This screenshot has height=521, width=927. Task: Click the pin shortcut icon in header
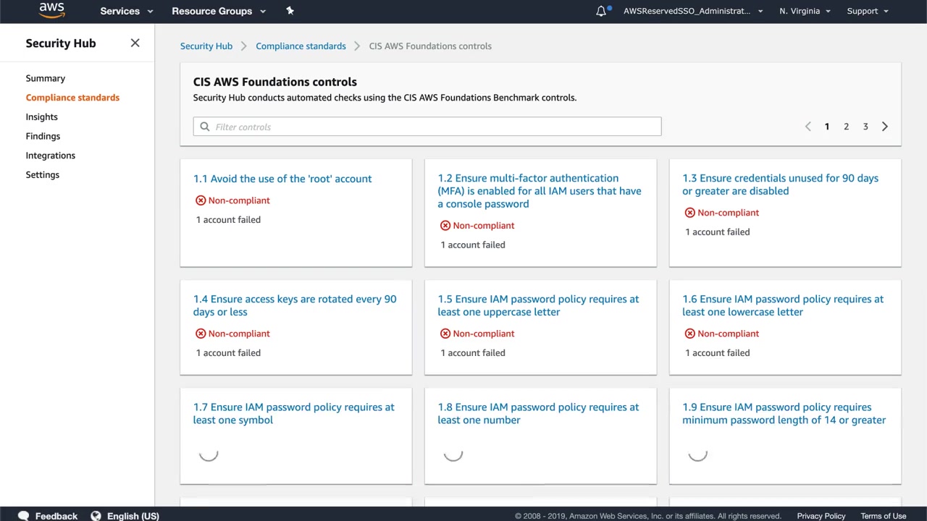point(290,11)
